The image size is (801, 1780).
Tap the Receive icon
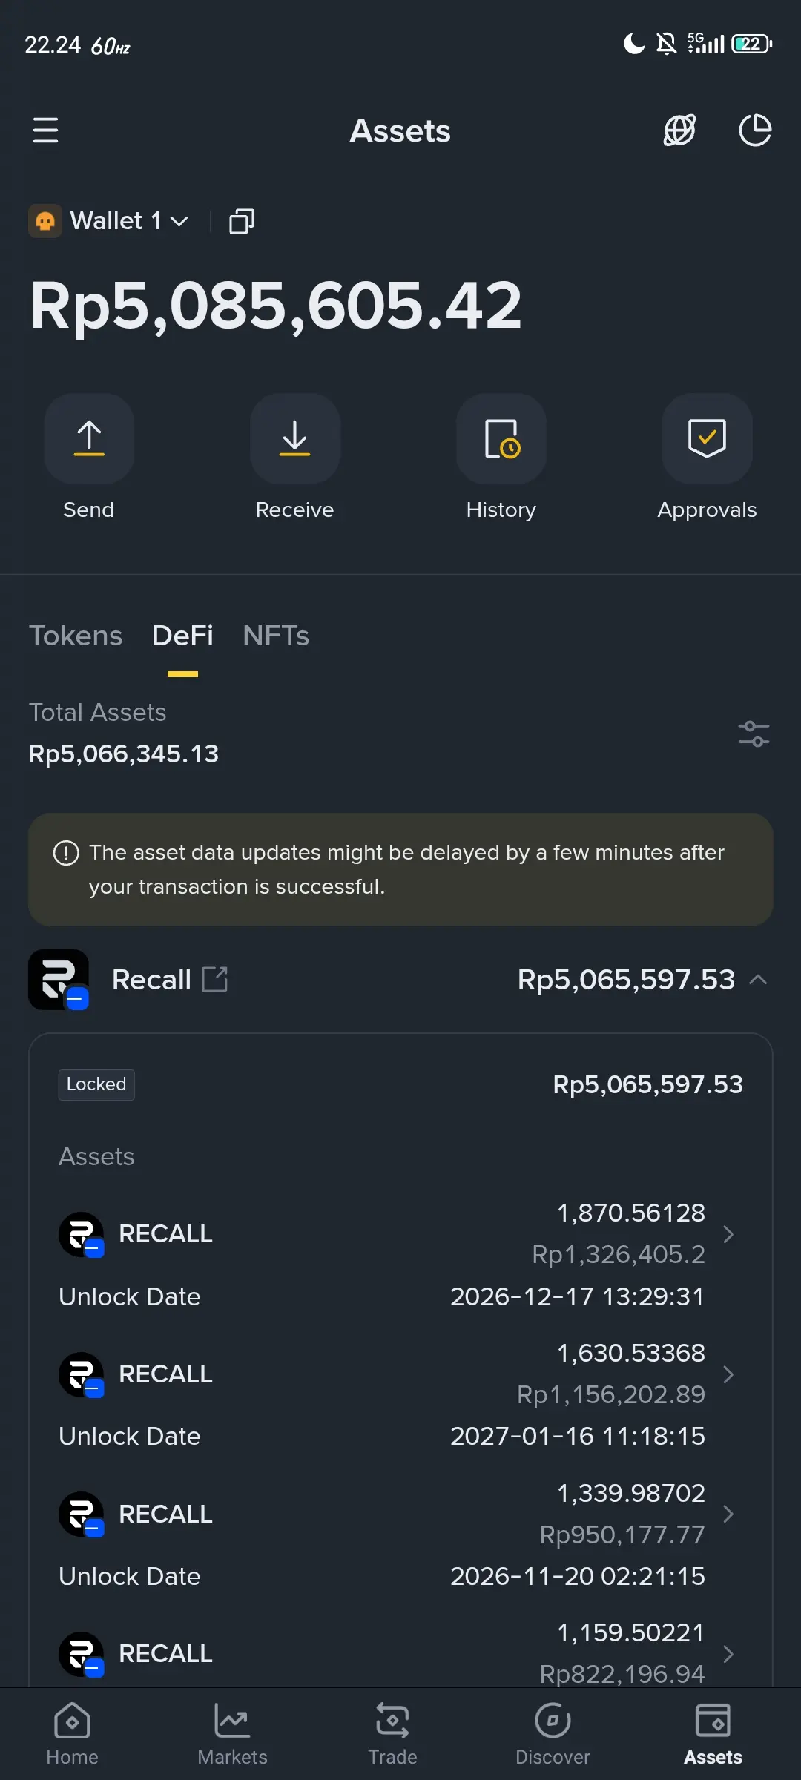click(295, 438)
